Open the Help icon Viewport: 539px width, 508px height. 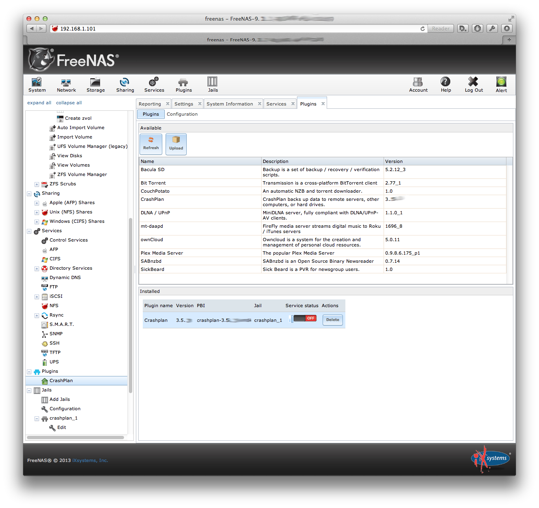tap(446, 85)
